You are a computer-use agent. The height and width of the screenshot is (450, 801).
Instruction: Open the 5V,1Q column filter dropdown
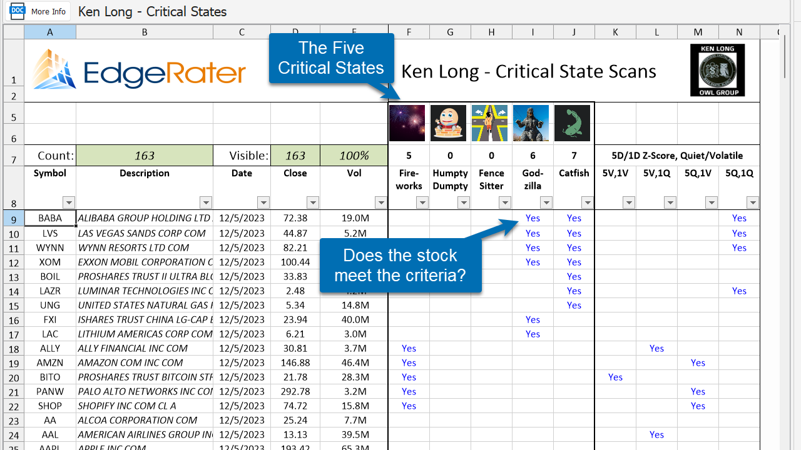[x=670, y=202]
